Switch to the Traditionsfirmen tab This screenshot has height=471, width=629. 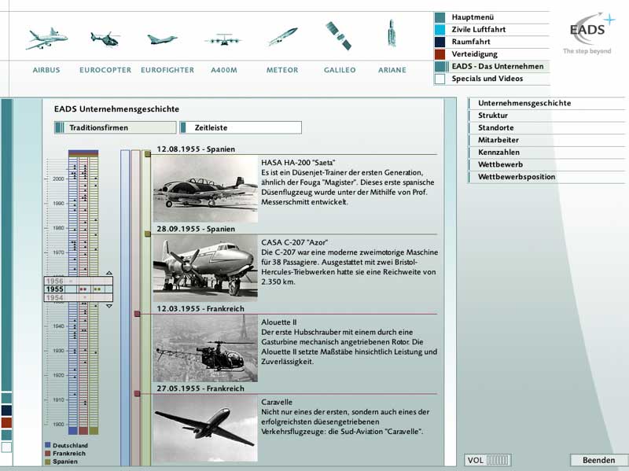pyautogui.click(x=115, y=127)
